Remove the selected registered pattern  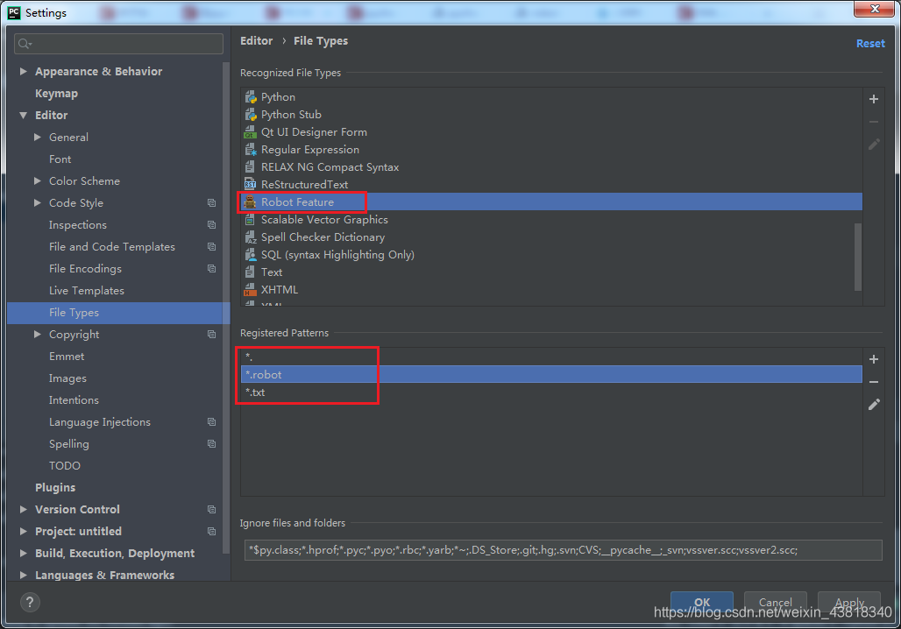click(874, 382)
